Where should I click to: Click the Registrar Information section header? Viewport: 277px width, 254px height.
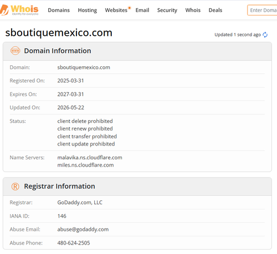point(137,186)
